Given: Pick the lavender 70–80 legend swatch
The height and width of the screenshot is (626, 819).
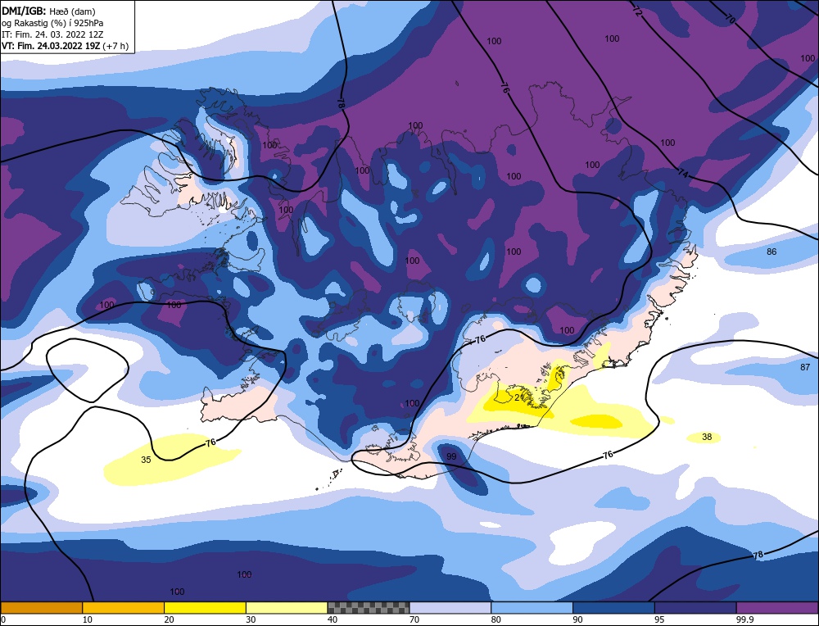Looking at the screenshot, I should pos(450,608).
